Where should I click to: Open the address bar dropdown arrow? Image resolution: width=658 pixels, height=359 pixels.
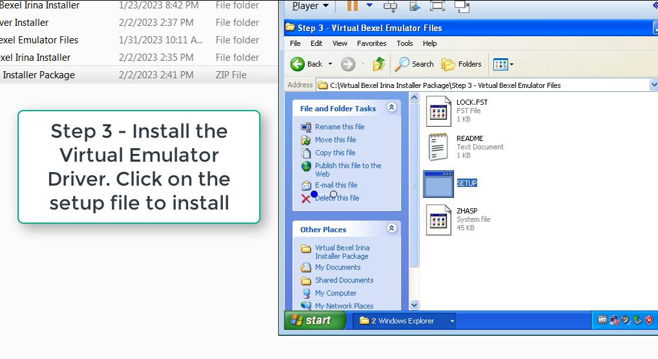pyautogui.click(x=653, y=85)
